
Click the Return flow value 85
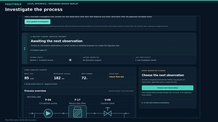[x=27, y=78]
